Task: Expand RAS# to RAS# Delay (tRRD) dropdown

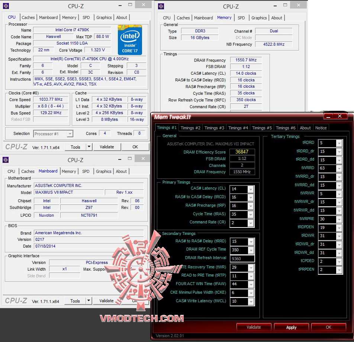Action: (251, 242)
